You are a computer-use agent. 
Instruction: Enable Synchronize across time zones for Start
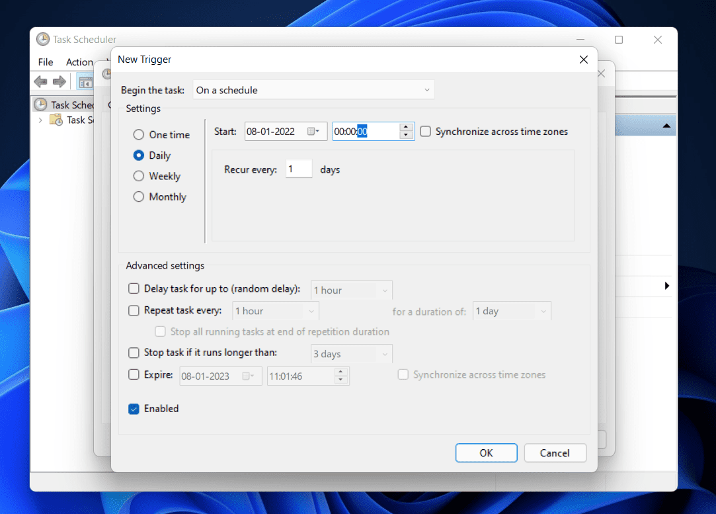(x=425, y=132)
